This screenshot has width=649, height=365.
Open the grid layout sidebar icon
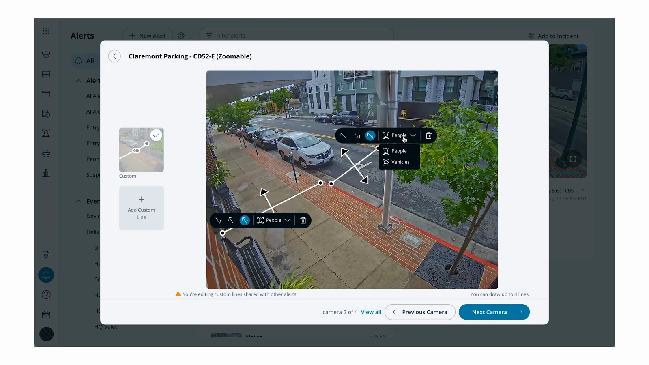(x=46, y=74)
